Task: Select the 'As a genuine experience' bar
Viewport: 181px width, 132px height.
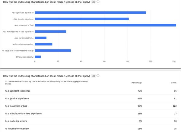Action: tap(82, 19)
